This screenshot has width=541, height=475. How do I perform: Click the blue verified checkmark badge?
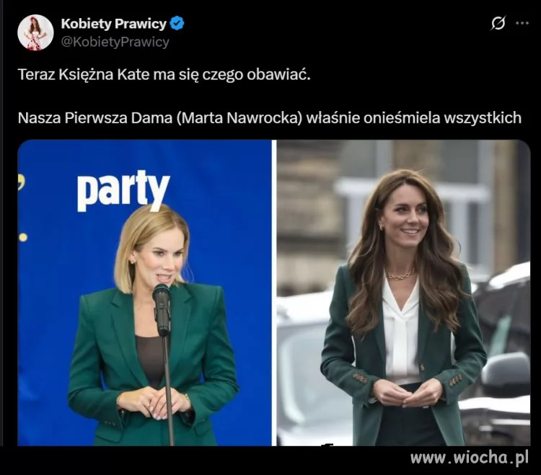177,24
